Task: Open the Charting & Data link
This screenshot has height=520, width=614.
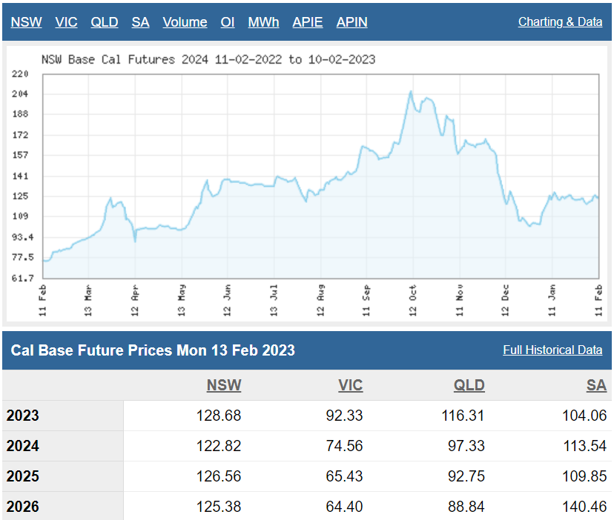Action: coord(560,22)
